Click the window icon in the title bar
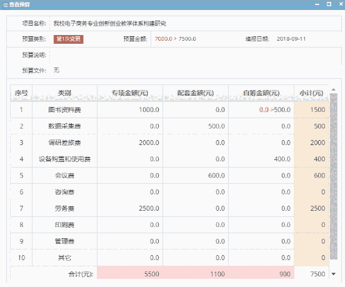 click(6, 5)
